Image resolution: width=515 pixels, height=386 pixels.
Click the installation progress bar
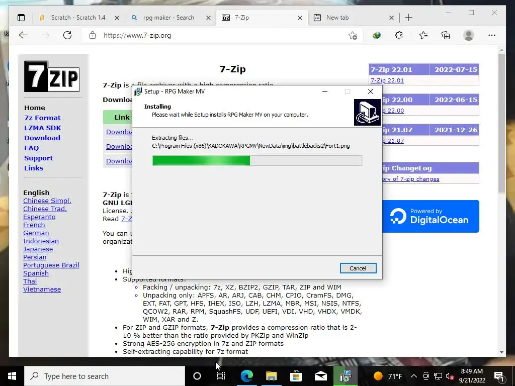pos(257,160)
